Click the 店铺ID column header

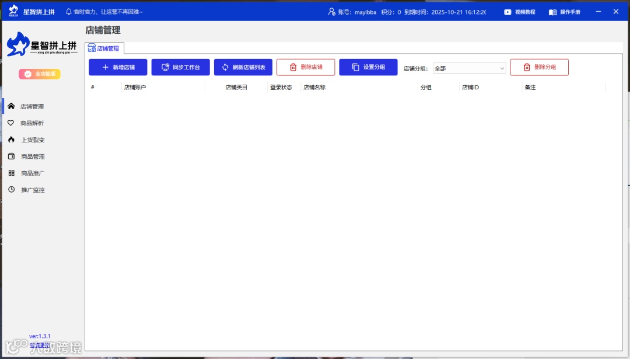pyautogui.click(x=470, y=87)
